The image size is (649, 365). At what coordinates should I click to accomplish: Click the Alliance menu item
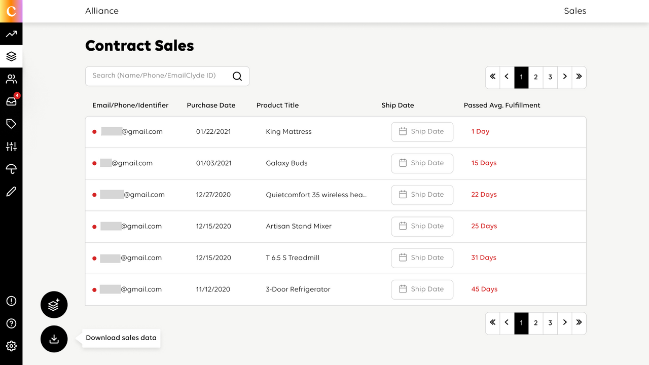click(102, 11)
